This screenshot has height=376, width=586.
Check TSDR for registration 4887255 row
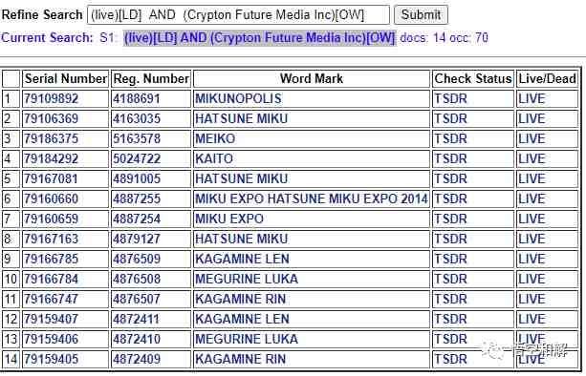[450, 198]
